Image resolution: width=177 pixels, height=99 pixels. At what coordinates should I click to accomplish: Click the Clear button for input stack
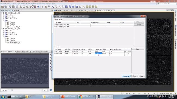pyautogui.click(x=139, y=25)
